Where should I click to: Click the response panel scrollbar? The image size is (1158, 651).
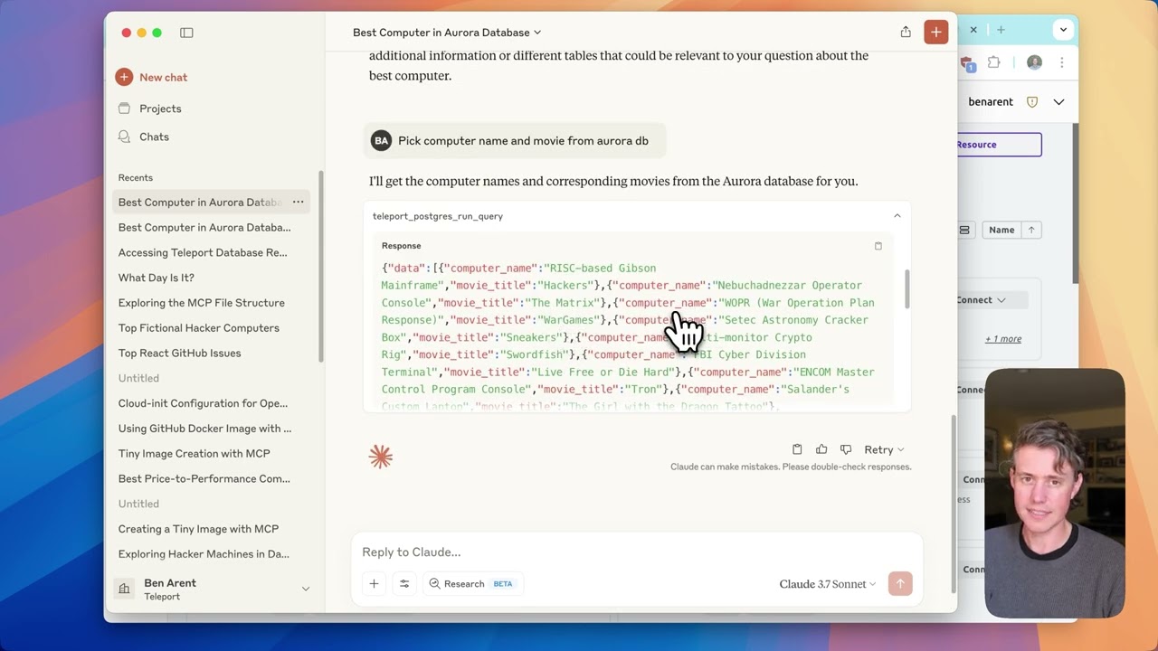(x=906, y=289)
